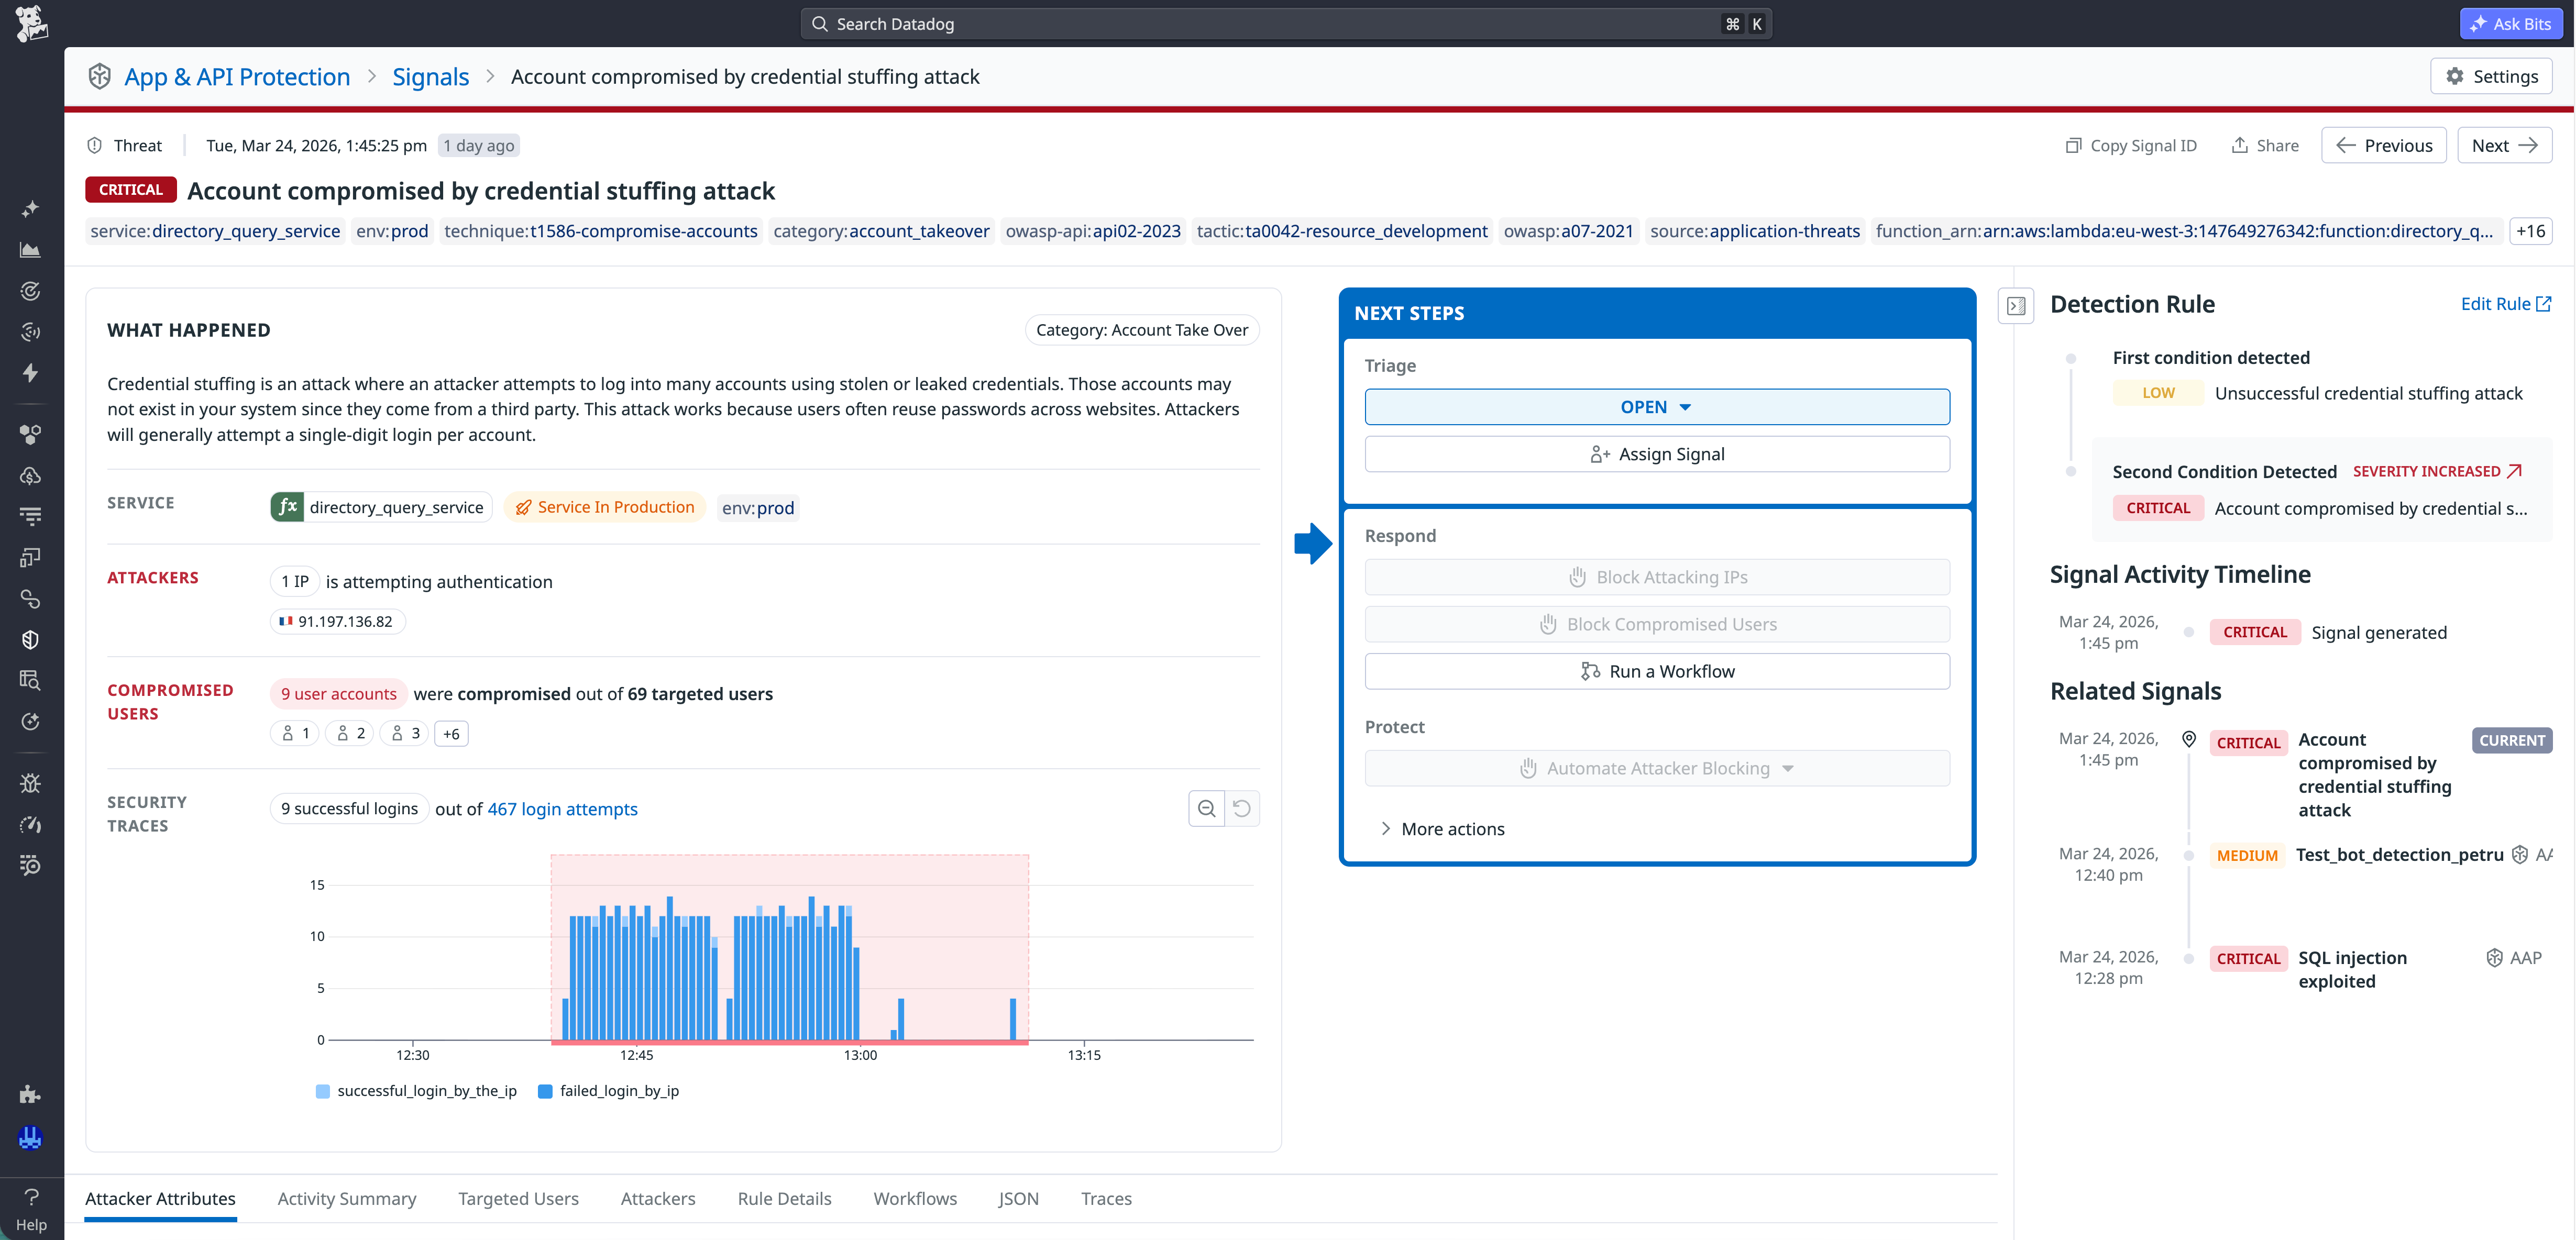The width and height of the screenshot is (2576, 1240).
Task: Open the OPEN triage status dropdown
Action: pos(1655,406)
